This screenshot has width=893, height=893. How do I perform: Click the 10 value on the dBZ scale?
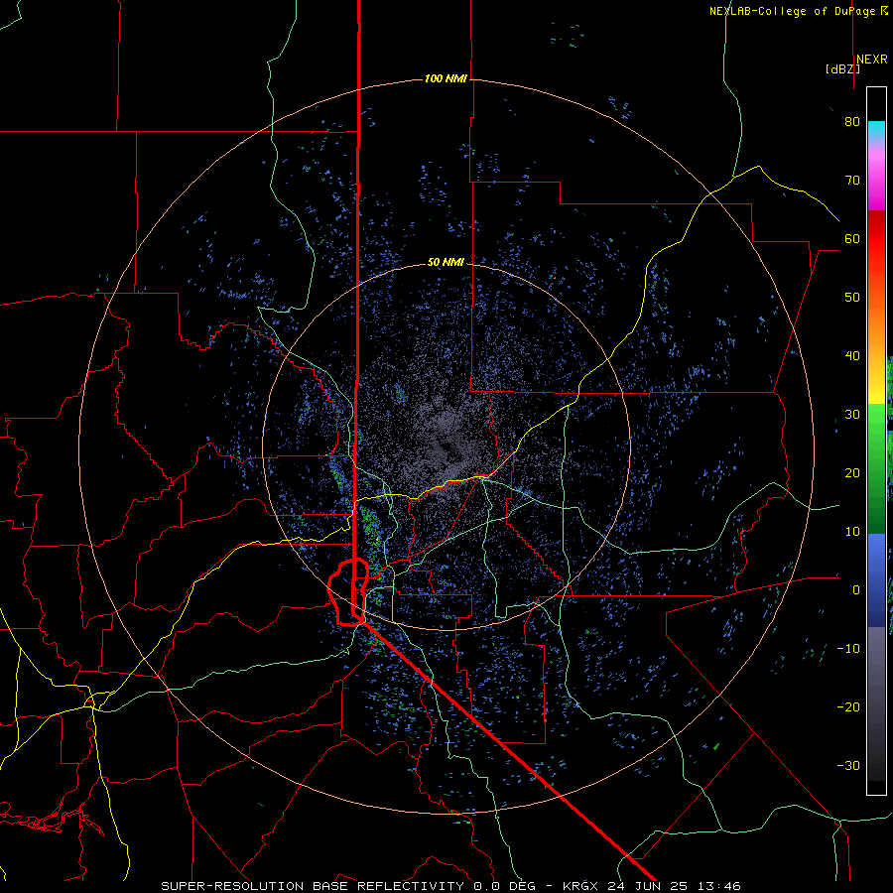[852, 532]
